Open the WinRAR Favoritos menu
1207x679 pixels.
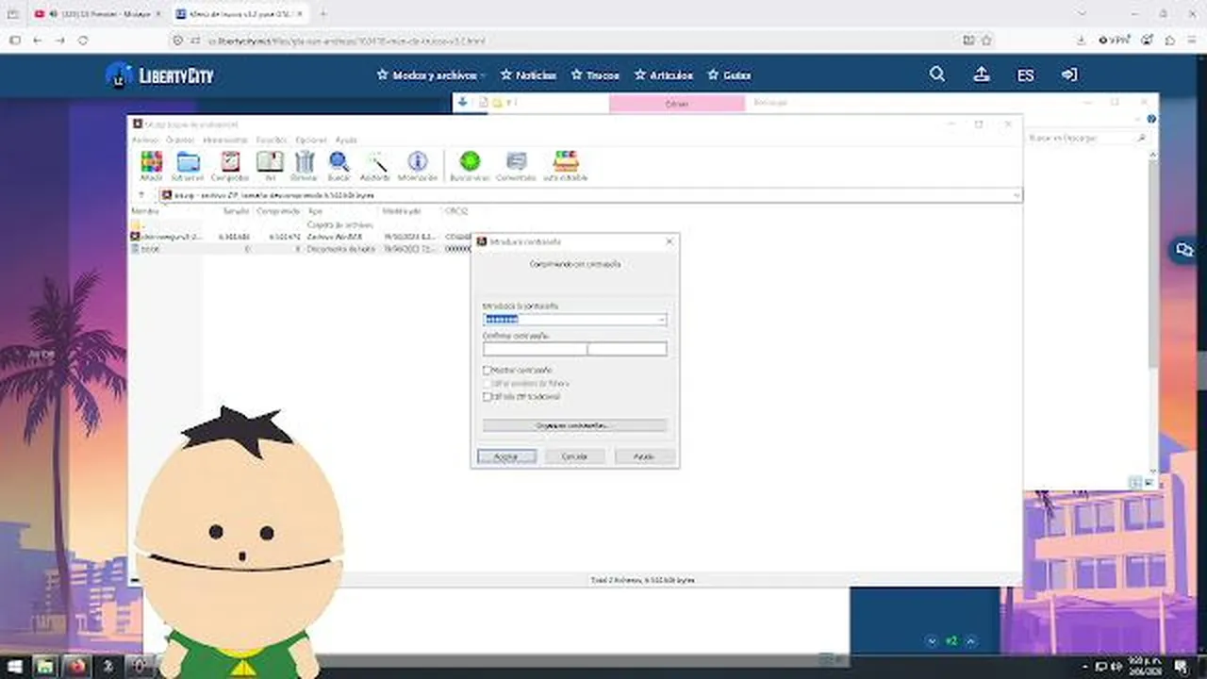click(272, 140)
